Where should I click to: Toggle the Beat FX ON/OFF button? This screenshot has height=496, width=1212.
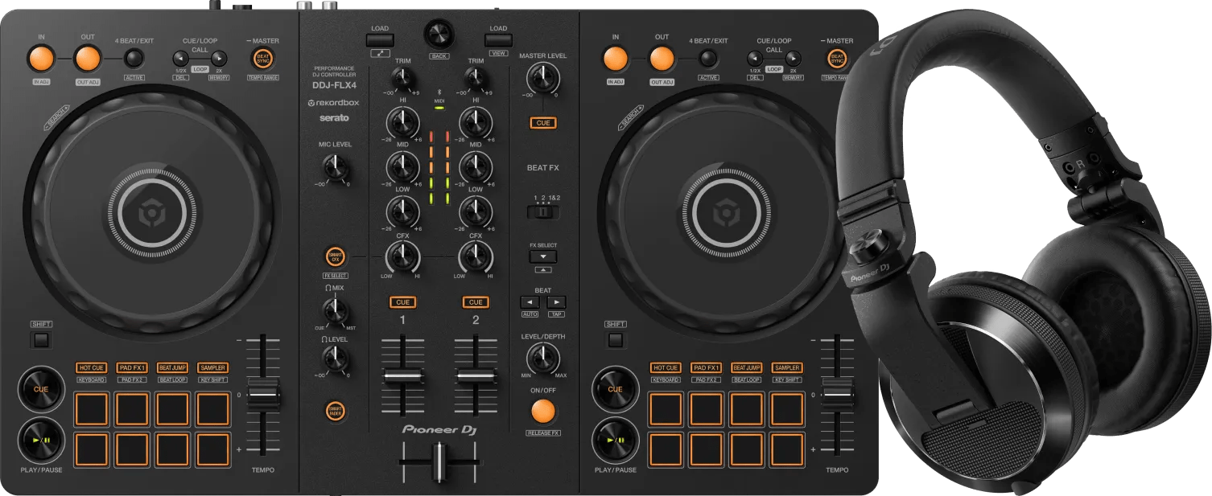click(542, 412)
